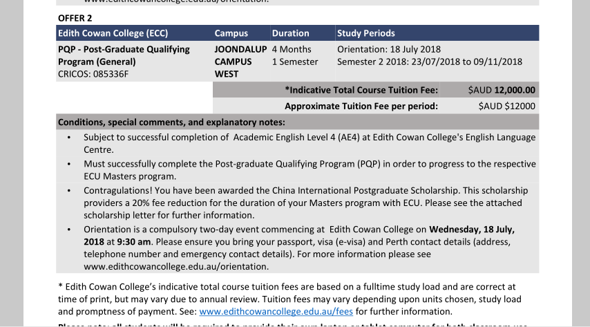590x327 pixels.
Task: Select the JOONDALUP CAMPUS WEST cell
Action: pos(241,62)
